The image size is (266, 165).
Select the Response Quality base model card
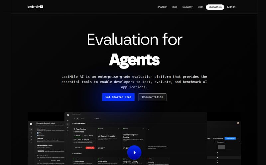133,161
